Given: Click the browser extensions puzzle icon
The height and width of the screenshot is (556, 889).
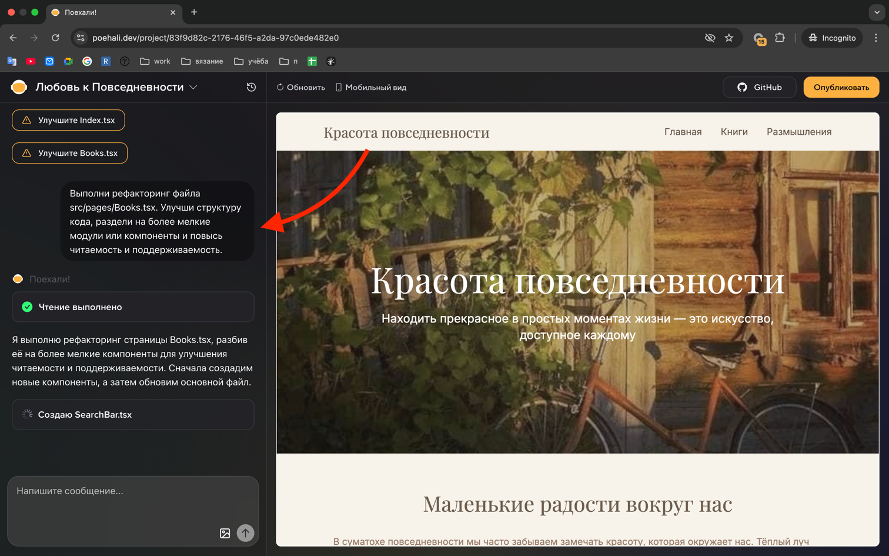Looking at the screenshot, I should [780, 37].
